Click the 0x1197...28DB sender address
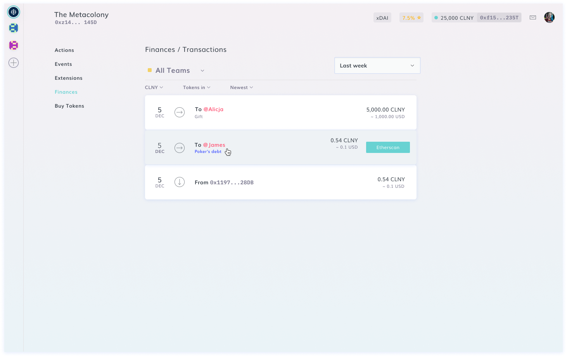This screenshot has height=357, width=567. coord(232,182)
